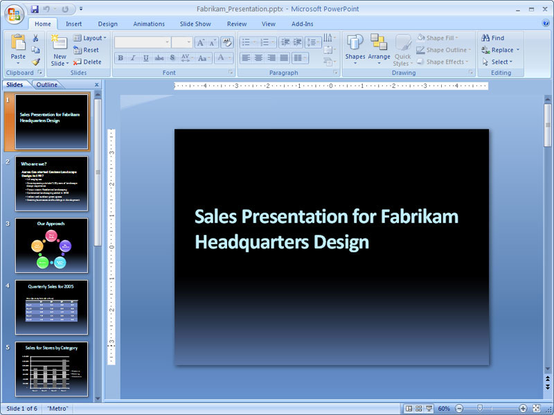Click the Office Button logo
This screenshot has width=554, height=415.
click(x=15, y=15)
